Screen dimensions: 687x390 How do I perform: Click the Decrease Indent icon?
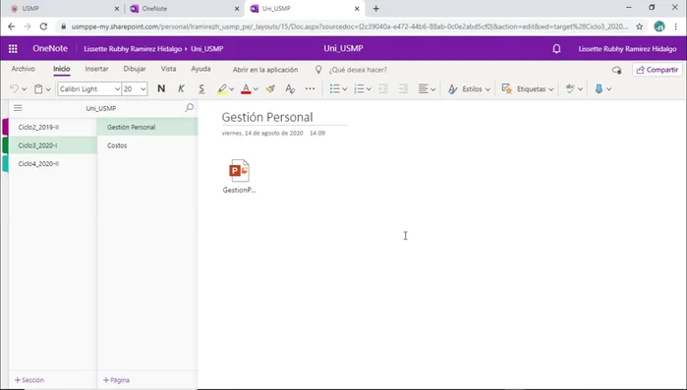click(383, 88)
